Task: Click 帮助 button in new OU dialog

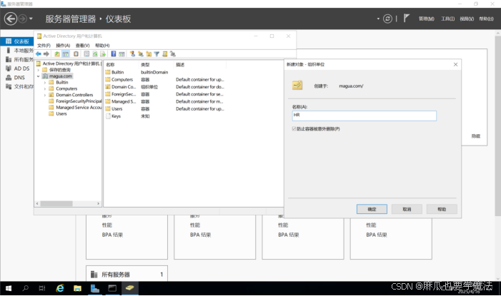Action: pyautogui.click(x=442, y=209)
